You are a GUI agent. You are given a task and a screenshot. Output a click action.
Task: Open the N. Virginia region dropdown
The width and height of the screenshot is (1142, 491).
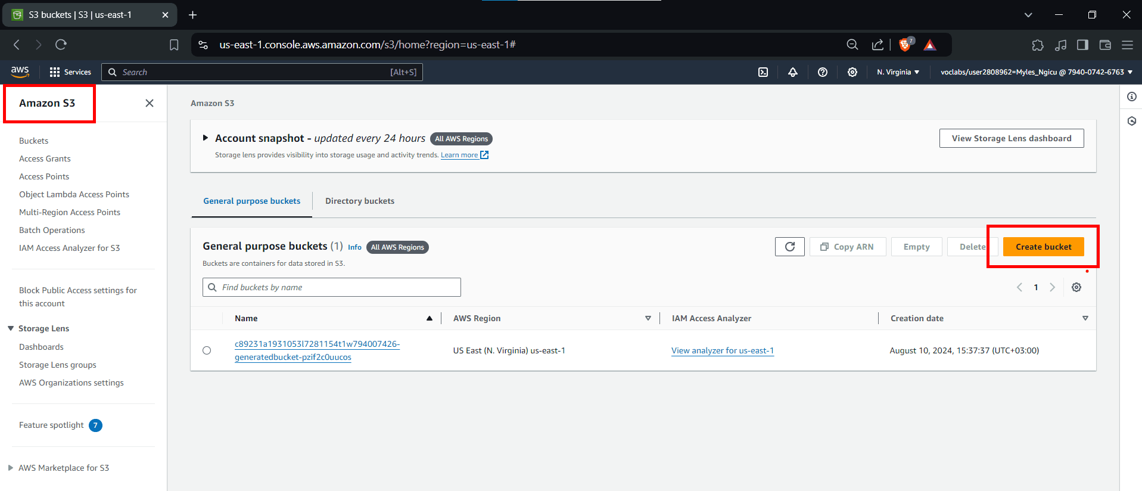[898, 72]
